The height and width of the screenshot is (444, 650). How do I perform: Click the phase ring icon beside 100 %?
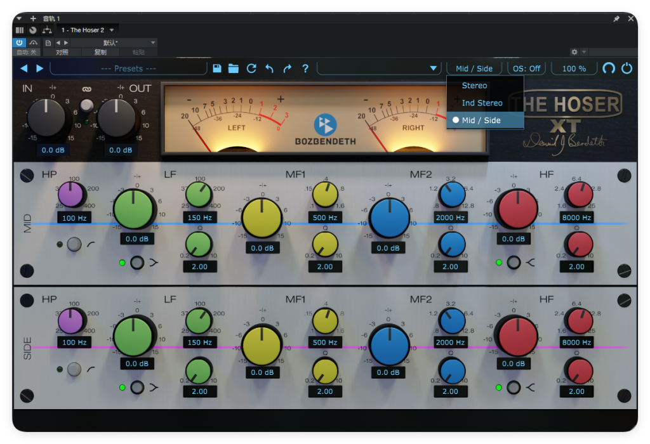(x=609, y=69)
